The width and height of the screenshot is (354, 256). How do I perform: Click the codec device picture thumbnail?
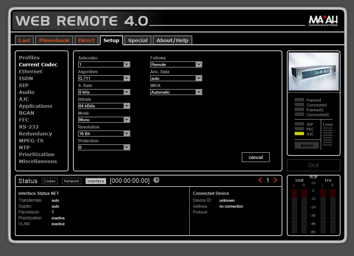pos(314,72)
